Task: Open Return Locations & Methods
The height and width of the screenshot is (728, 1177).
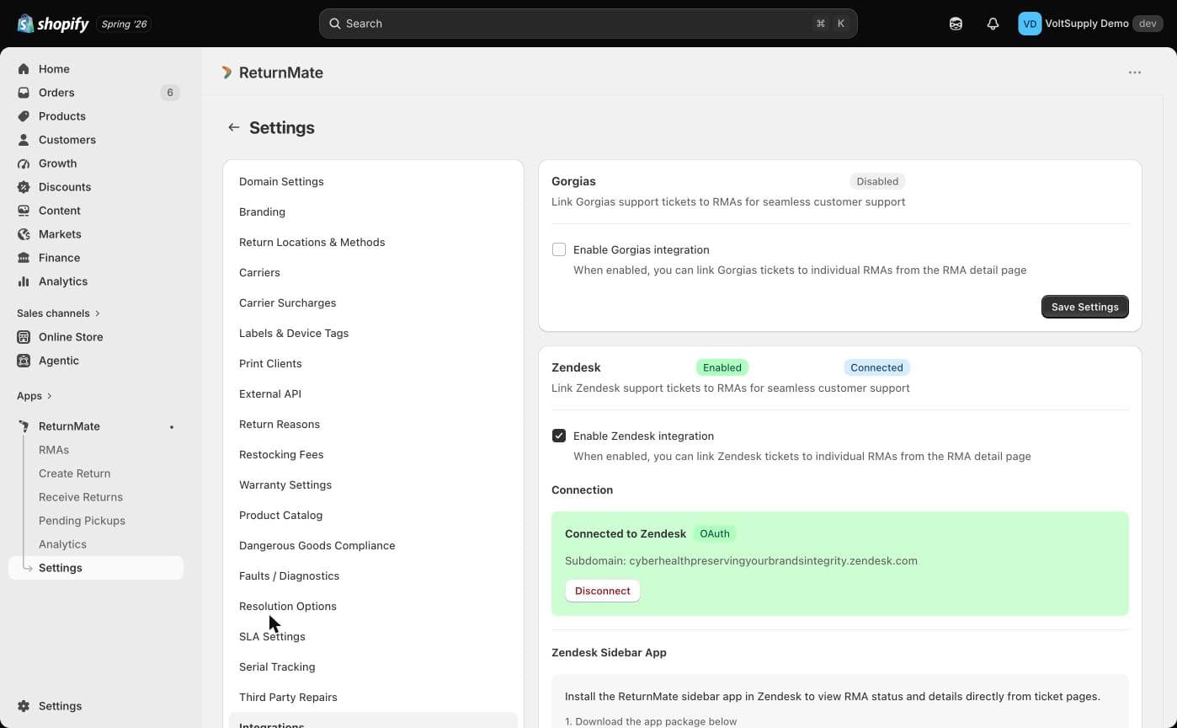Action: pyautogui.click(x=312, y=242)
